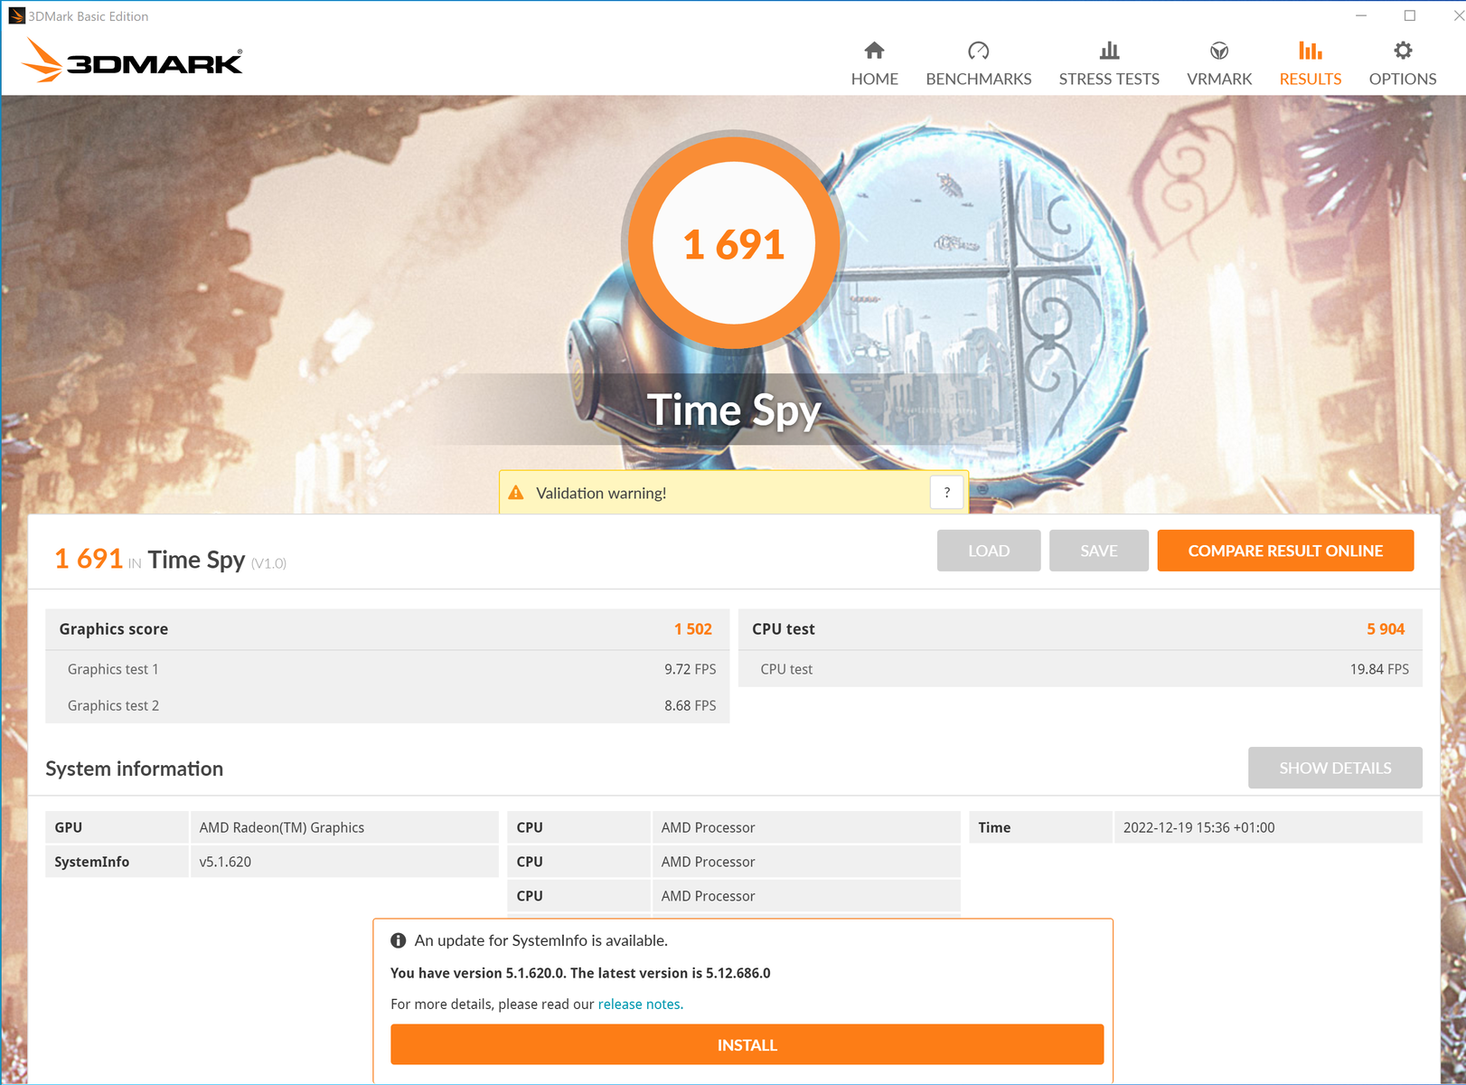Click the Options gear icon

tap(1403, 51)
